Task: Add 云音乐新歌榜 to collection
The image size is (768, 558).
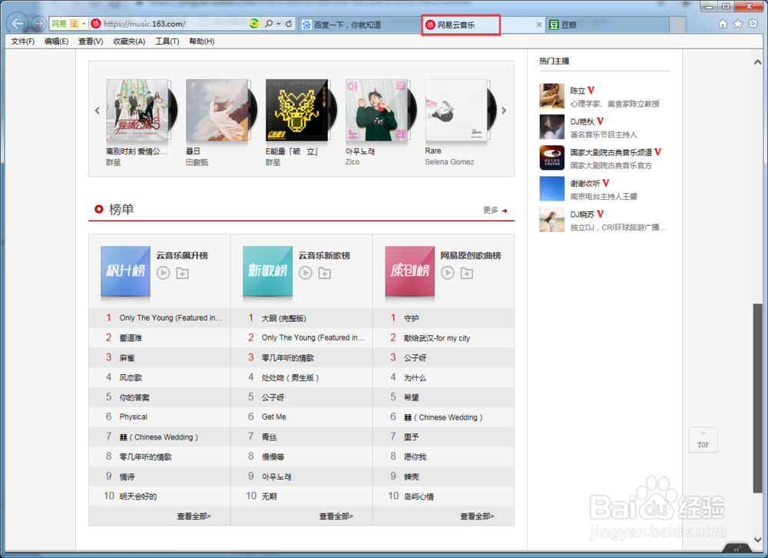Action: pos(325,273)
